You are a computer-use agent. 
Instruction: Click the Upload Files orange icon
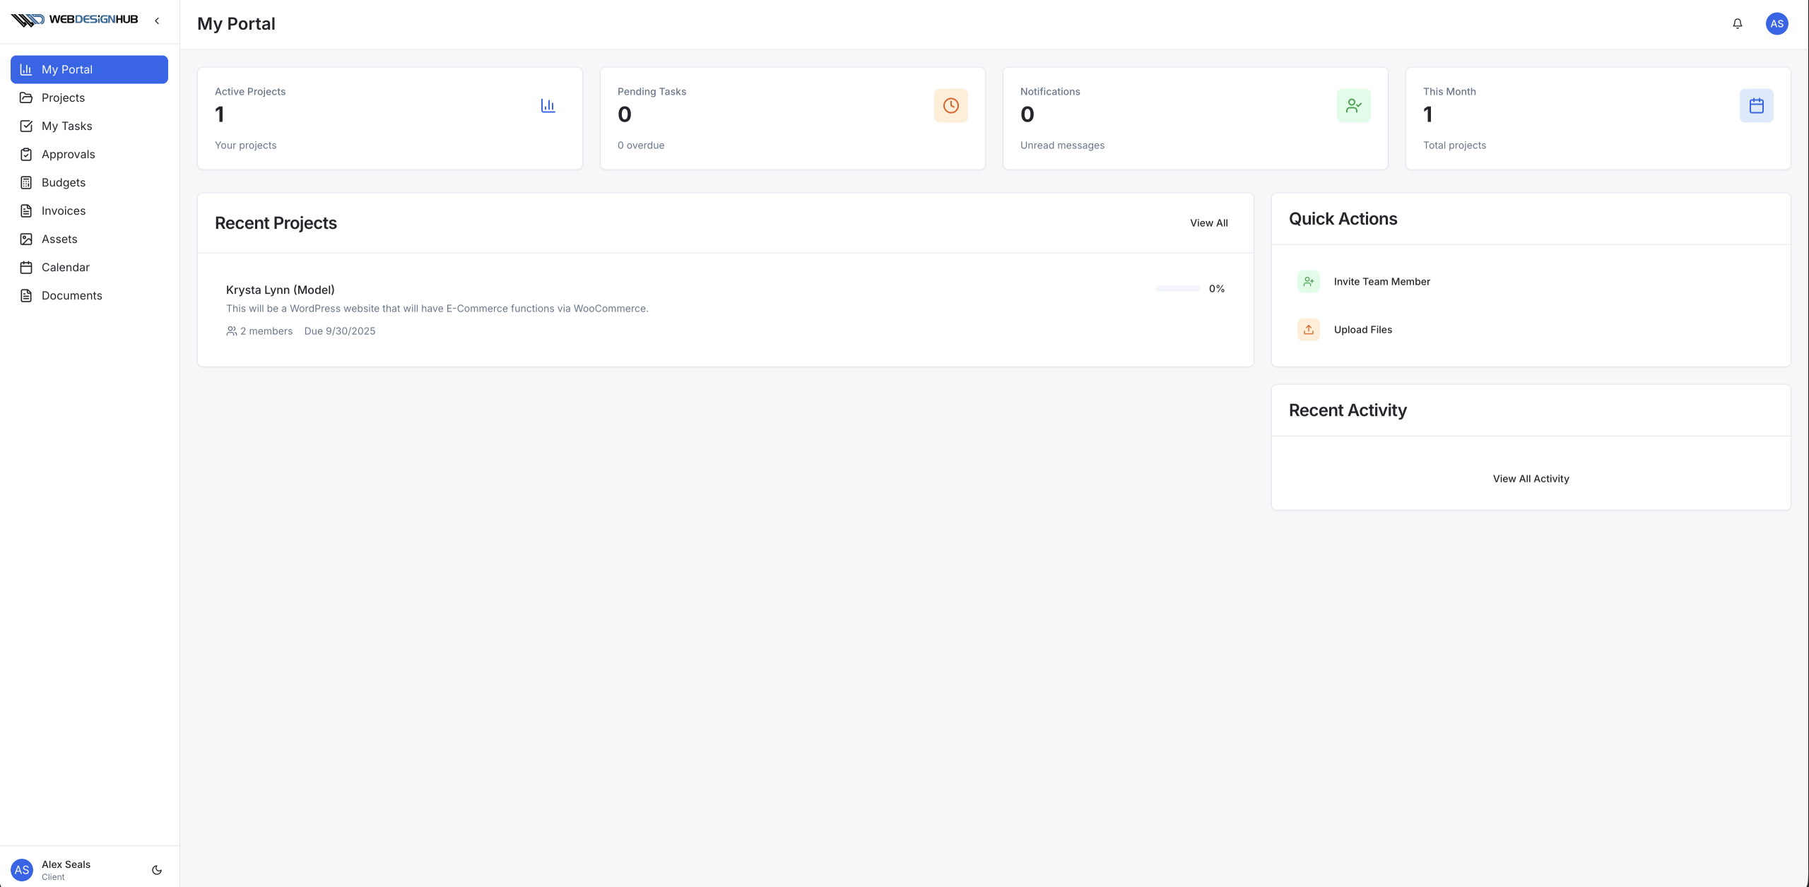coord(1308,329)
